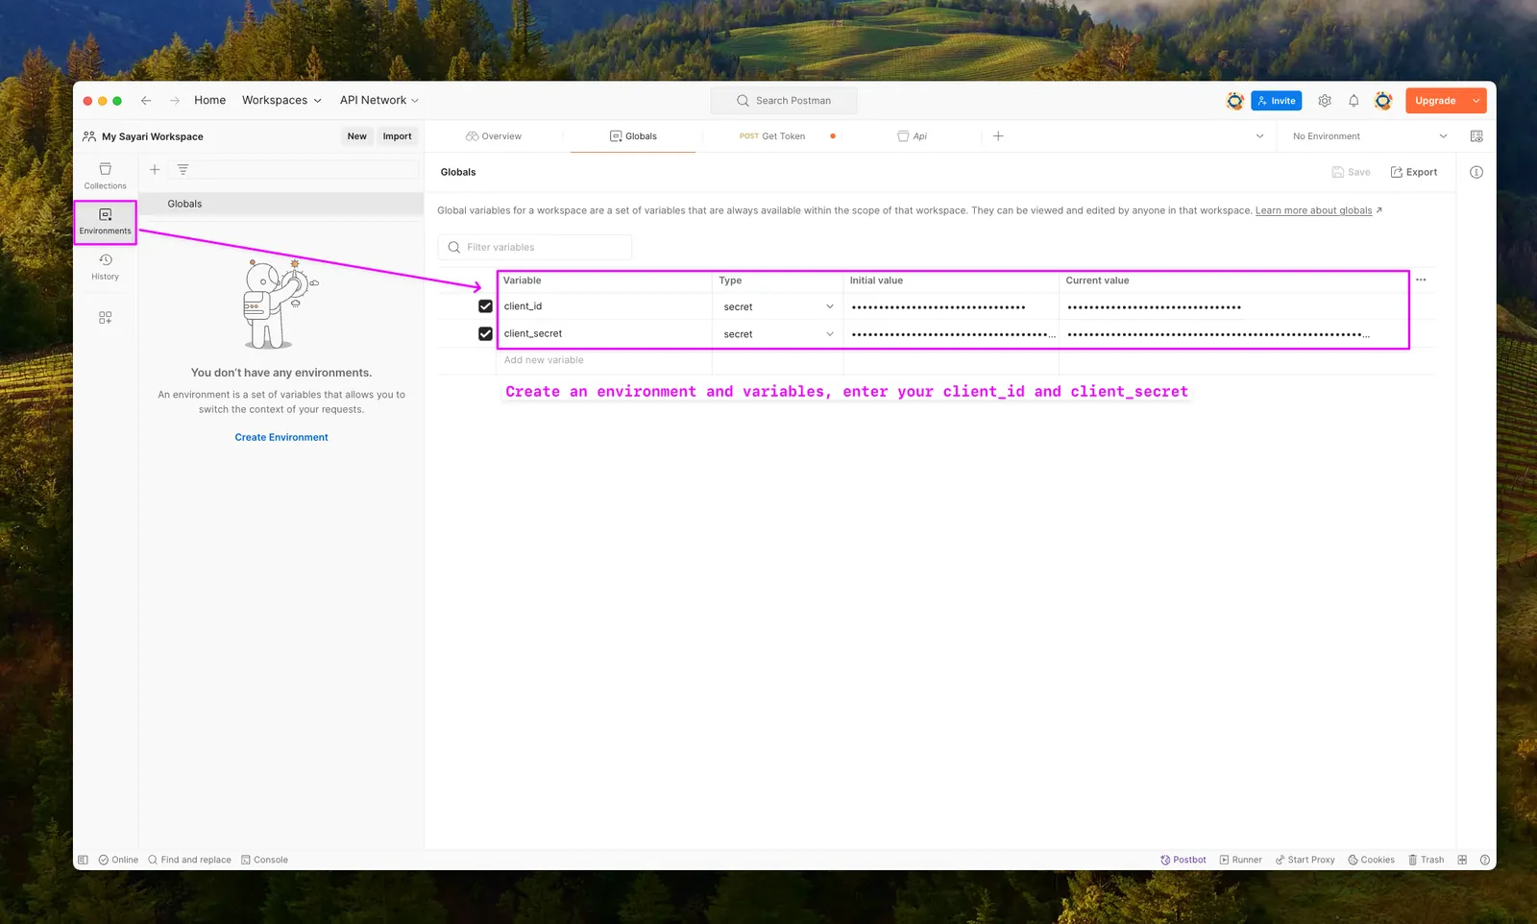This screenshot has height=924, width=1537.
Task: Click the back navigation arrow
Action: pyautogui.click(x=146, y=100)
